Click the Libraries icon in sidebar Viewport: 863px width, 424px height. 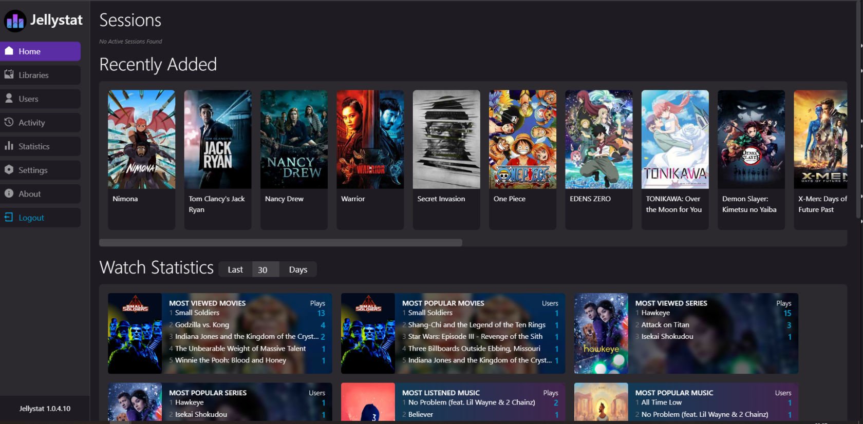[x=9, y=74]
